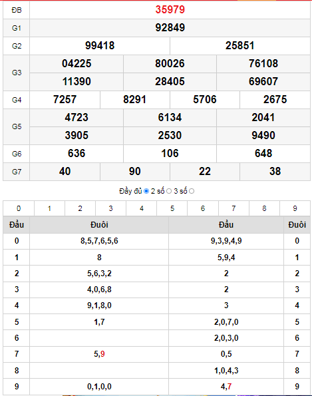Click the G7 number 90
Image resolution: width=312 pixels, height=396 pixels.
pos(134,171)
